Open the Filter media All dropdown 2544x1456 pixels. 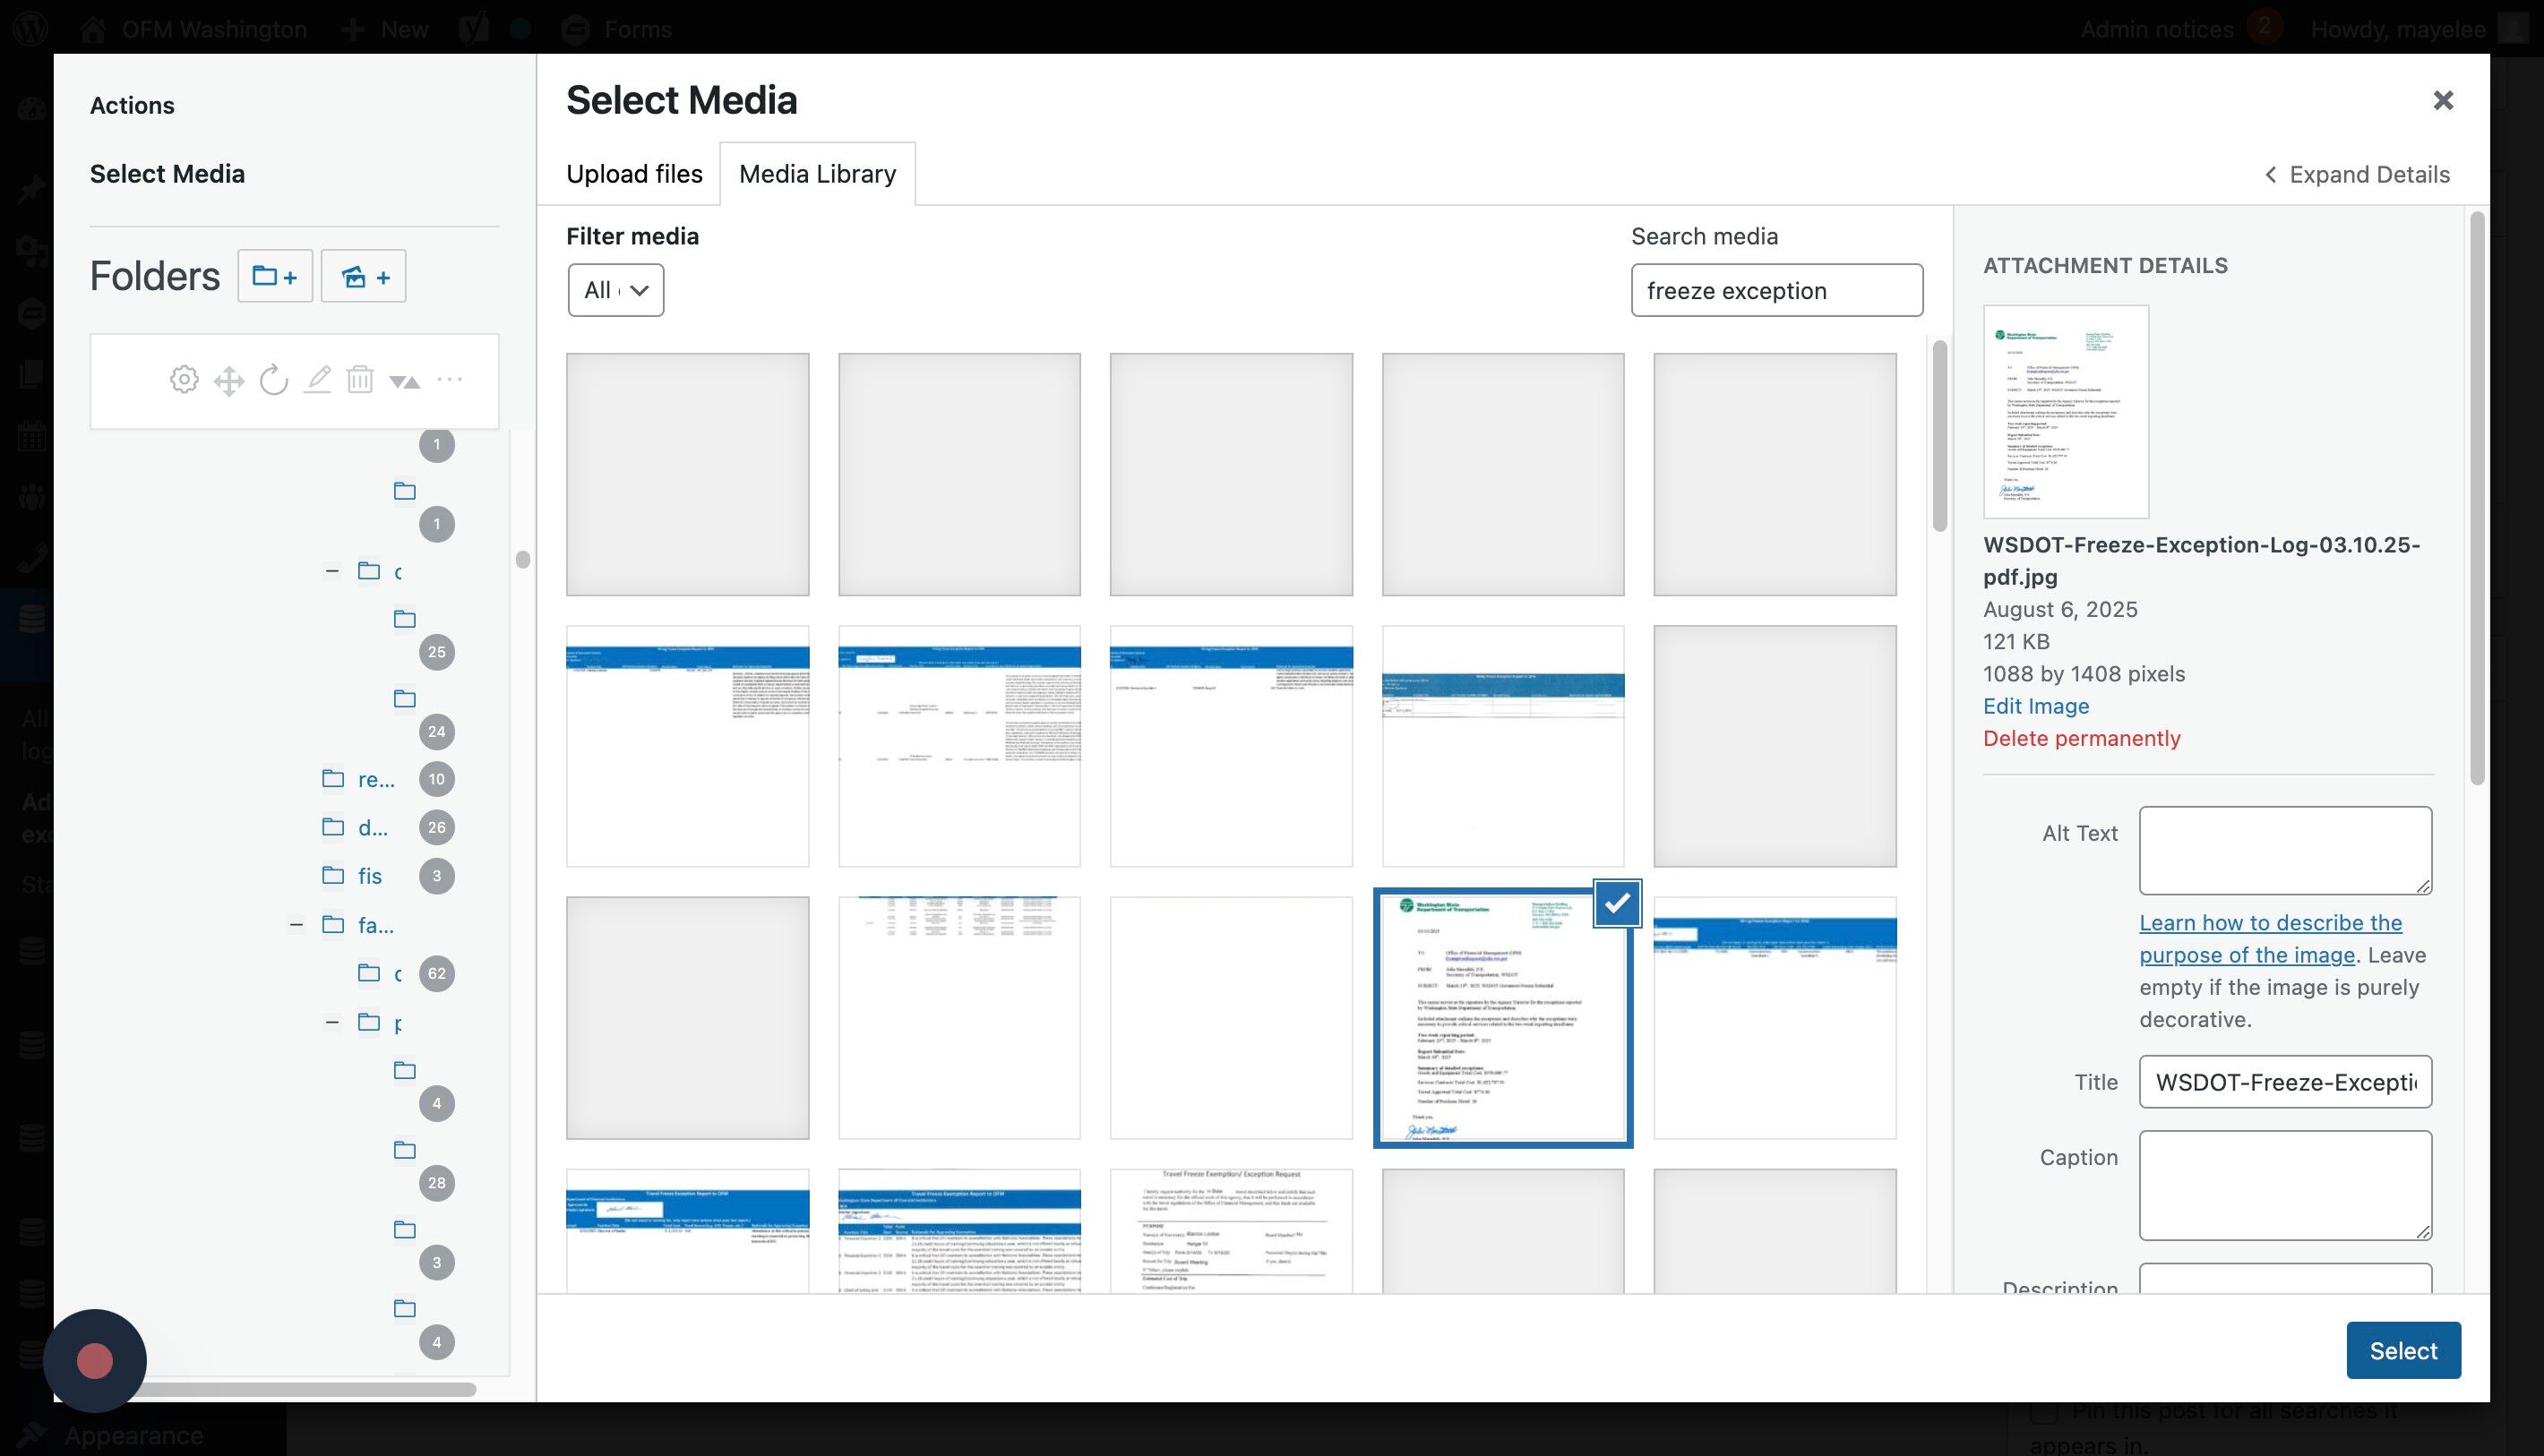(615, 290)
